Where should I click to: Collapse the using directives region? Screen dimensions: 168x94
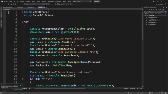coord(23,12)
